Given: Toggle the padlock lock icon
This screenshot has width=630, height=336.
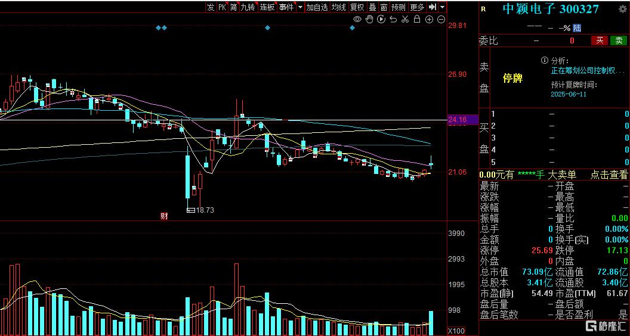Looking at the screenshot, I should click(416, 19).
